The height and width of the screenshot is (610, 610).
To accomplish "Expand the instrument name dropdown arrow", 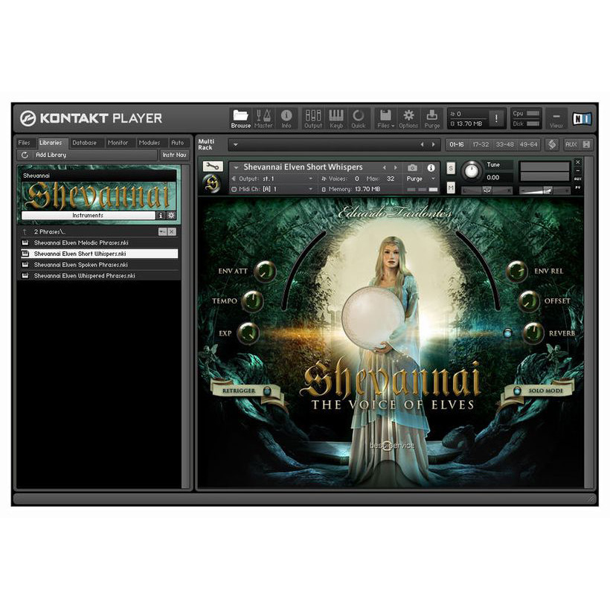I will point(236,167).
